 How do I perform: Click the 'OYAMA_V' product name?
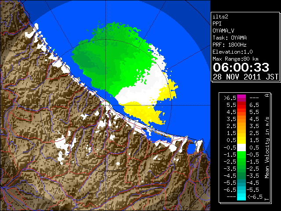tap(223, 31)
